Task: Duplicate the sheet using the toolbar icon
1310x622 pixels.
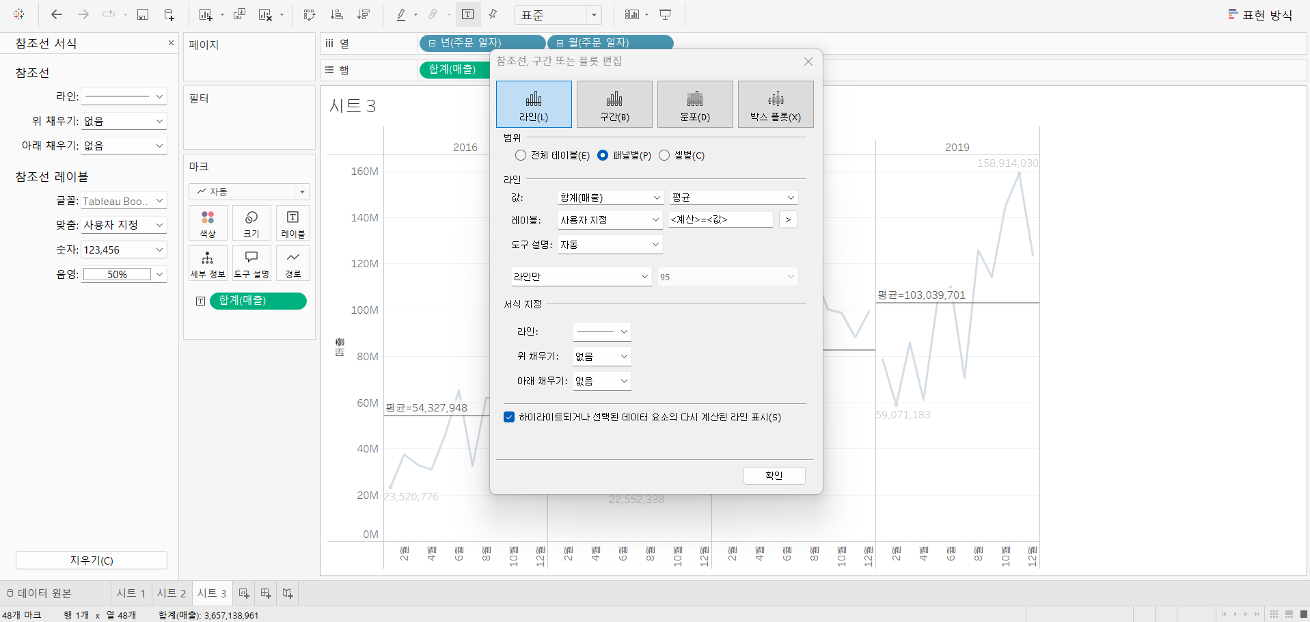Action: pyautogui.click(x=239, y=14)
